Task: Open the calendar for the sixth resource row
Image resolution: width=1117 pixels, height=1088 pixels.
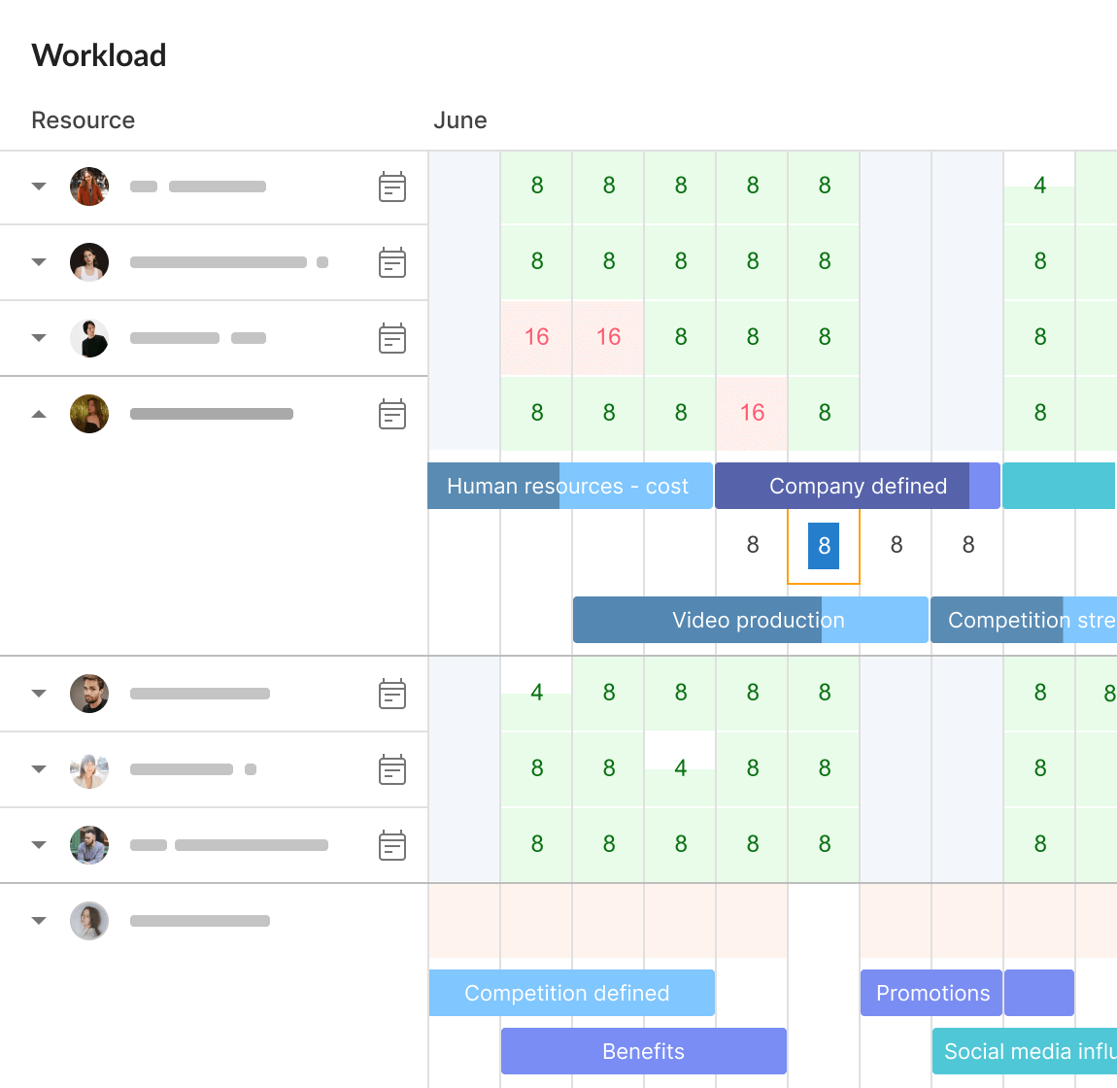Action: coord(392,769)
